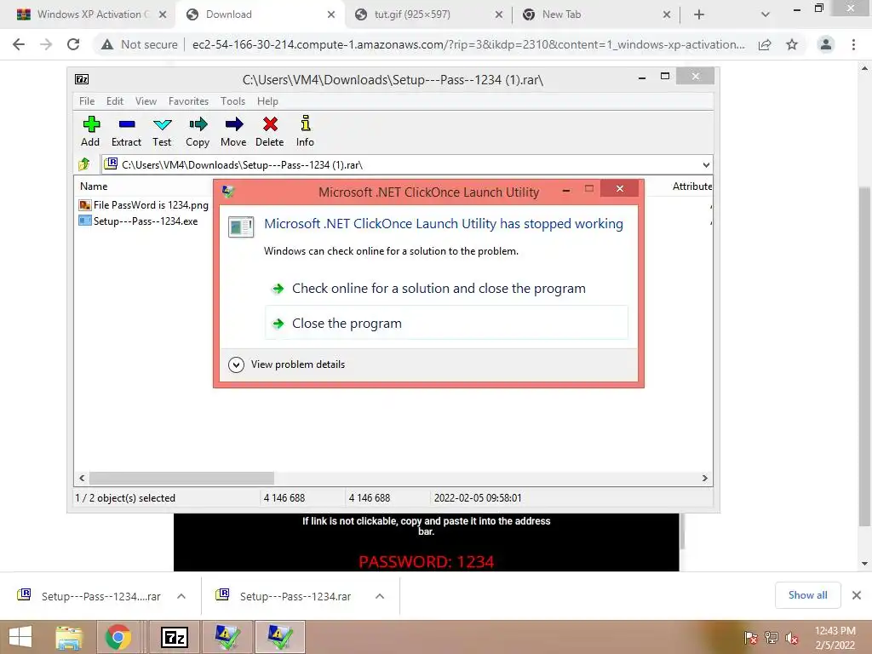
Task: Select File PassWord is 1234.png
Action: [x=144, y=205]
